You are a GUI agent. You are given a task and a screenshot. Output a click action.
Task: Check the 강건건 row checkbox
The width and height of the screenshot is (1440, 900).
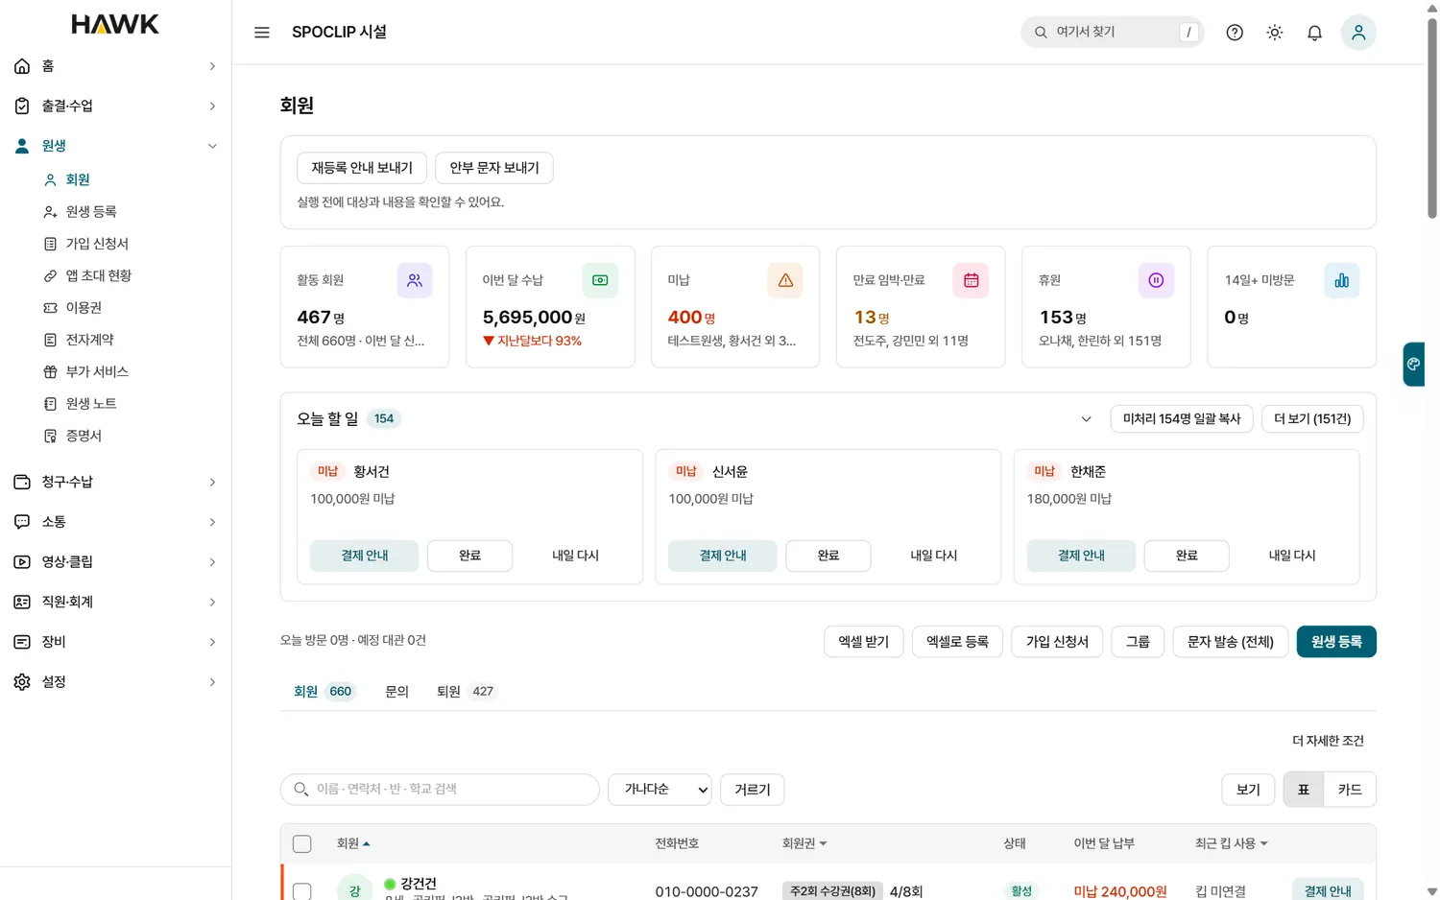[301, 891]
